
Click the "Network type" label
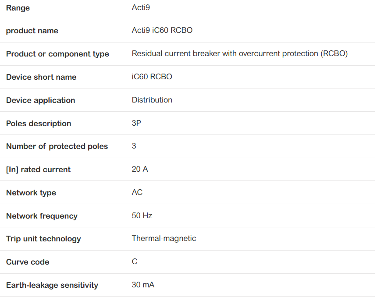tap(31, 193)
